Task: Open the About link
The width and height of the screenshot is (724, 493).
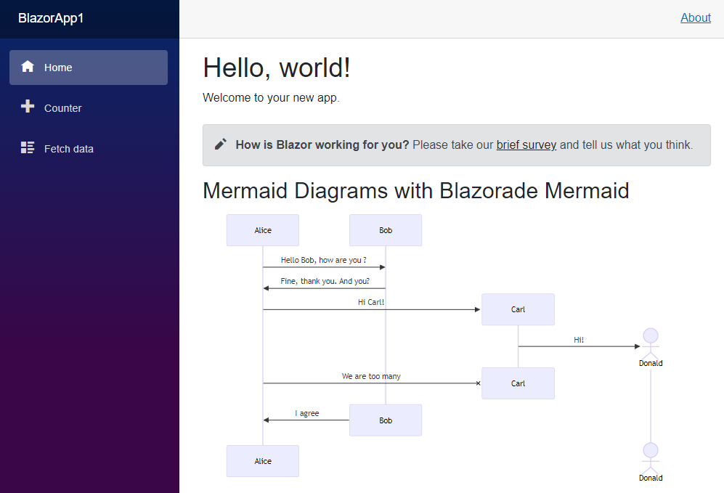Action: pos(695,17)
